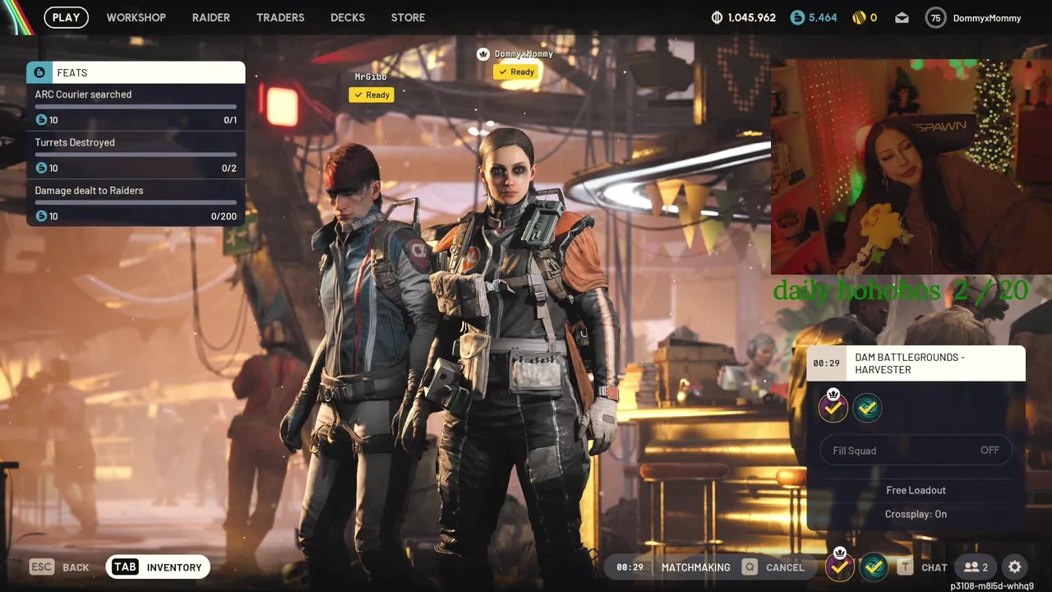Open the DECKS tab
Image resolution: width=1052 pixels, height=592 pixels.
[x=348, y=17]
